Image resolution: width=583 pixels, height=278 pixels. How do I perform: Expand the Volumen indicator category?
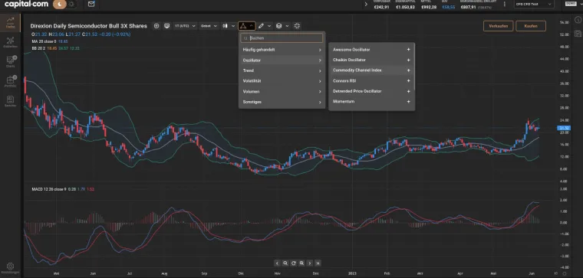pos(282,91)
